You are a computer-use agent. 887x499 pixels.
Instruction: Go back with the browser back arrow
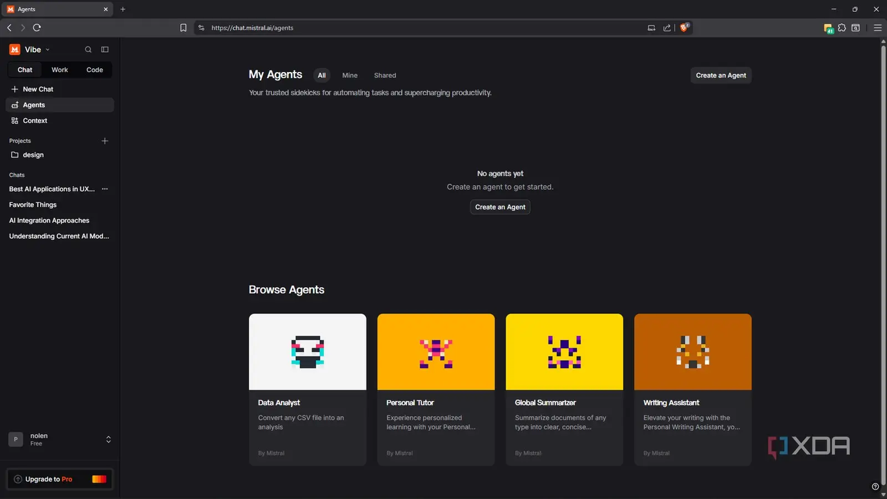click(x=9, y=28)
